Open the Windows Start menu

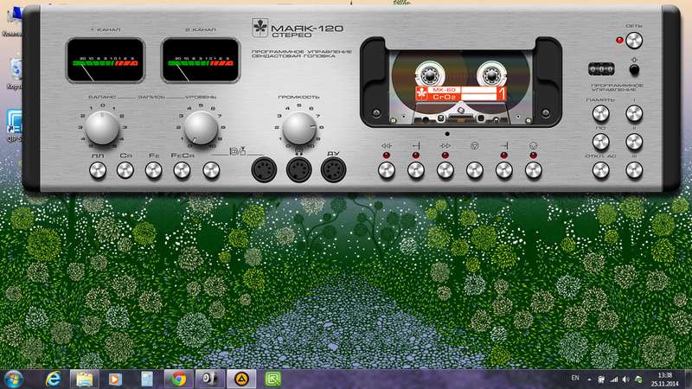pos(13,379)
